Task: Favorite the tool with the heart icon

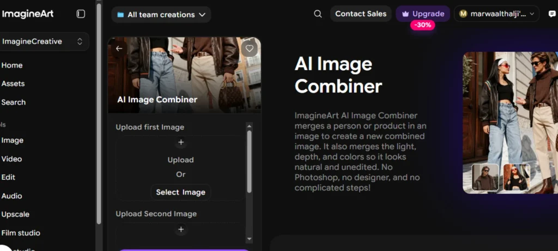Action: coord(250,48)
